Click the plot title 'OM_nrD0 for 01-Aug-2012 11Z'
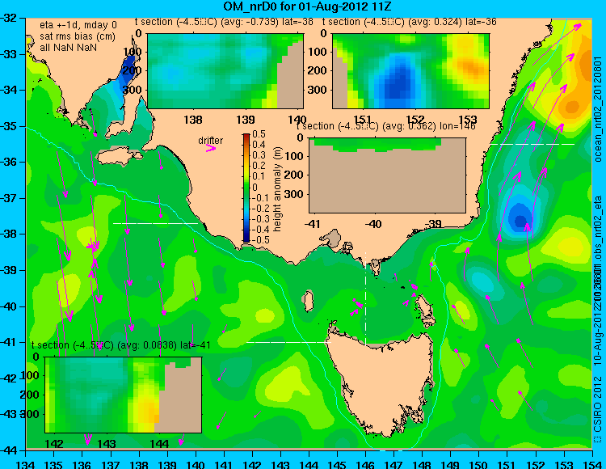 pyautogui.click(x=307, y=6)
